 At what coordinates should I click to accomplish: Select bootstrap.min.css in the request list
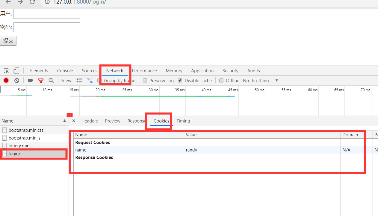click(x=26, y=130)
